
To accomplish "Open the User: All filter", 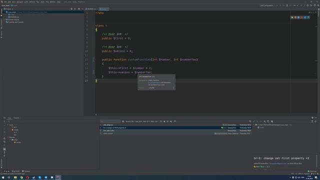I will [138, 121].
